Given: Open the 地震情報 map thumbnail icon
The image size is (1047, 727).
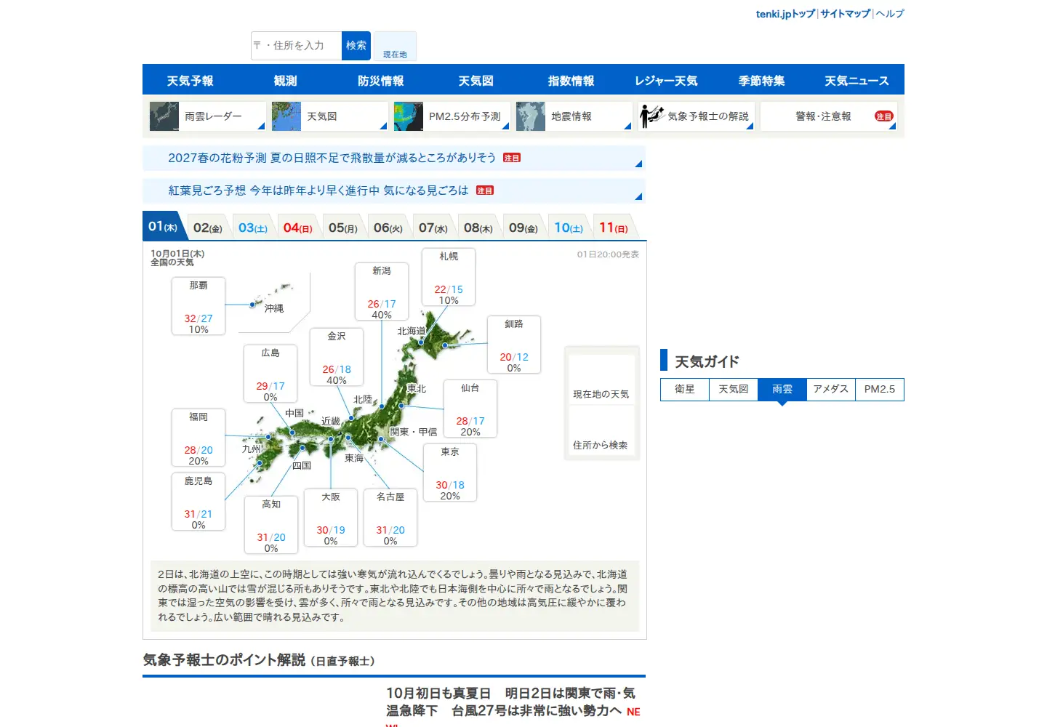Looking at the screenshot, I should click(x=531, y=116).
